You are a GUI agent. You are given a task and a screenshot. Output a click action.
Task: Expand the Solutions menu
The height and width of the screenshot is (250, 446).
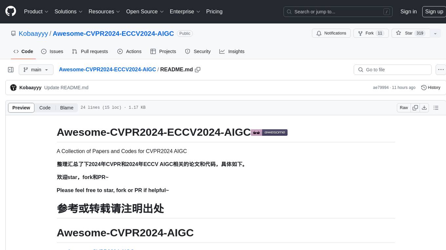(69, 11)
